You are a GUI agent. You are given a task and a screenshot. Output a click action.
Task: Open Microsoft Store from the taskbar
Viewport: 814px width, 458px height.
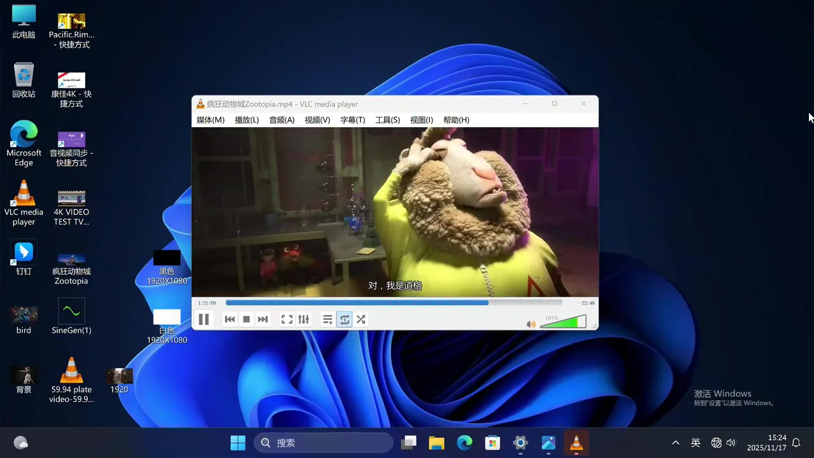pos(492,443)
